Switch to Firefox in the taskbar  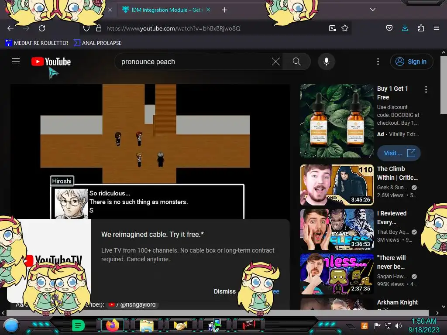pos(113,325)
